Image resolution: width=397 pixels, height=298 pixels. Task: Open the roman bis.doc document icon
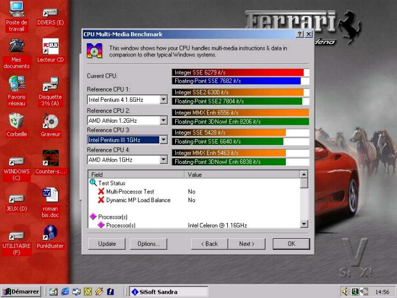pyautogui.click(x=50, y=196)
